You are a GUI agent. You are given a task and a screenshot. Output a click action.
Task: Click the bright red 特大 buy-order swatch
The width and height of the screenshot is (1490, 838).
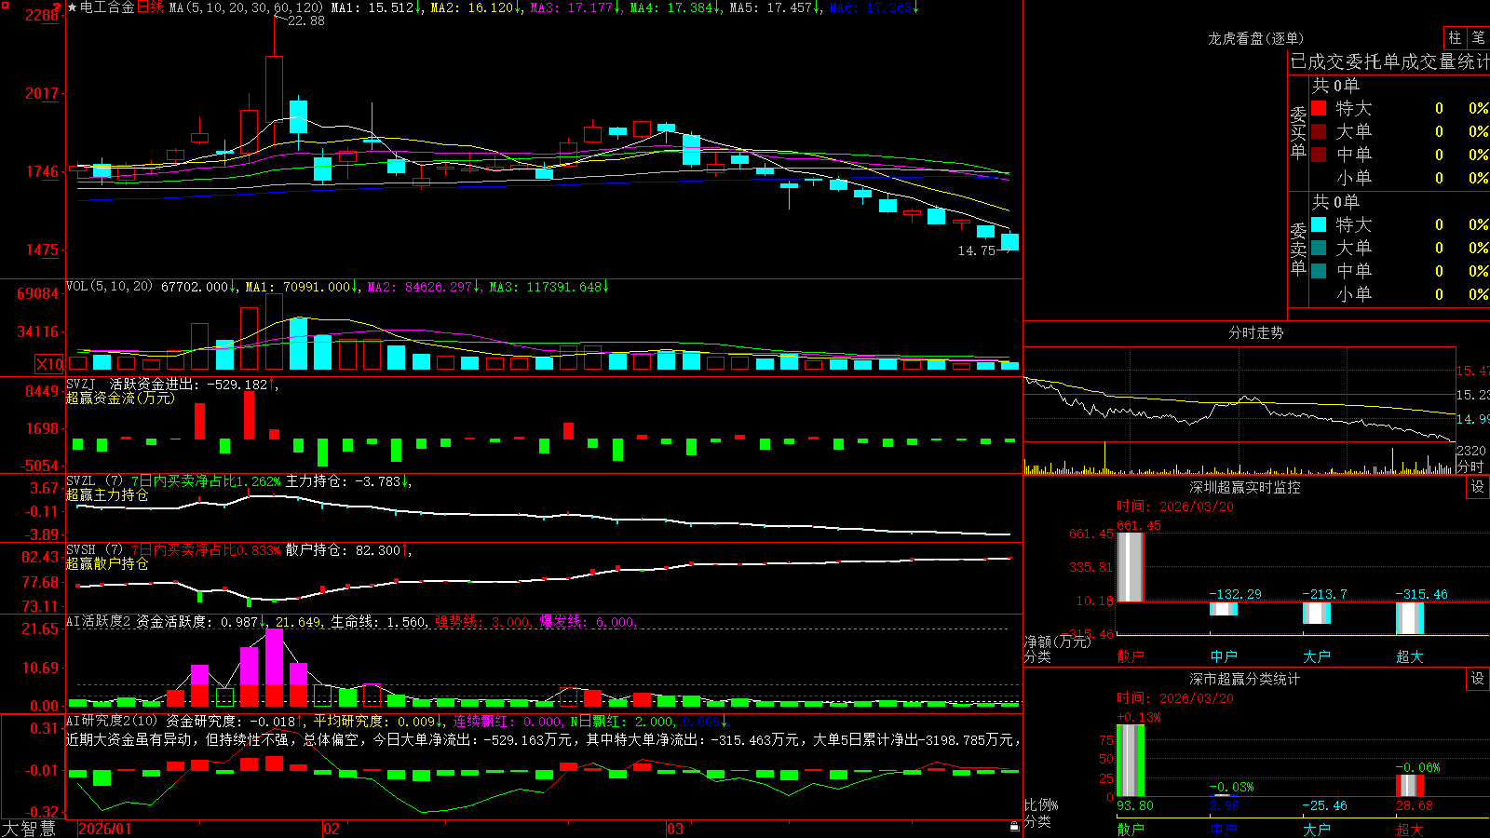(x=1319, y=108)
